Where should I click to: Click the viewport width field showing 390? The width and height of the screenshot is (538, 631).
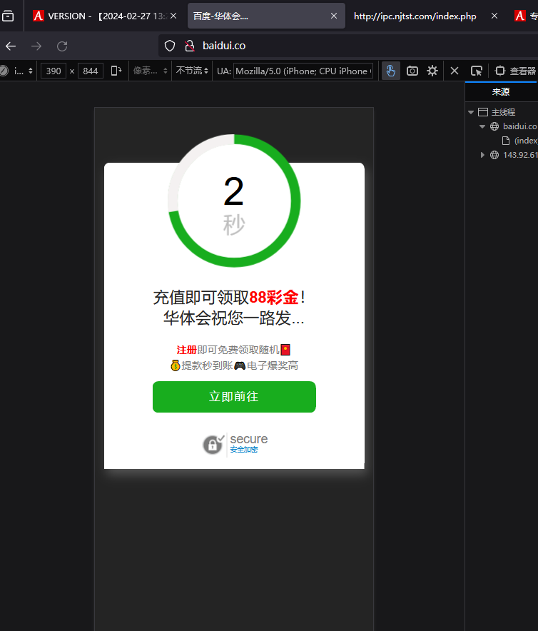coord(54,71)
